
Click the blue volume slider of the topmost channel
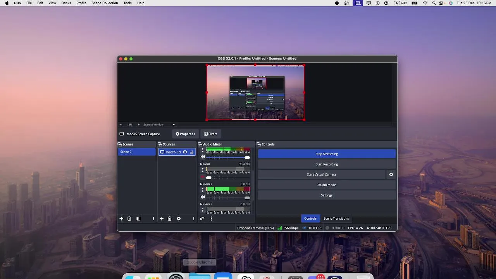(x=228, y=157)
